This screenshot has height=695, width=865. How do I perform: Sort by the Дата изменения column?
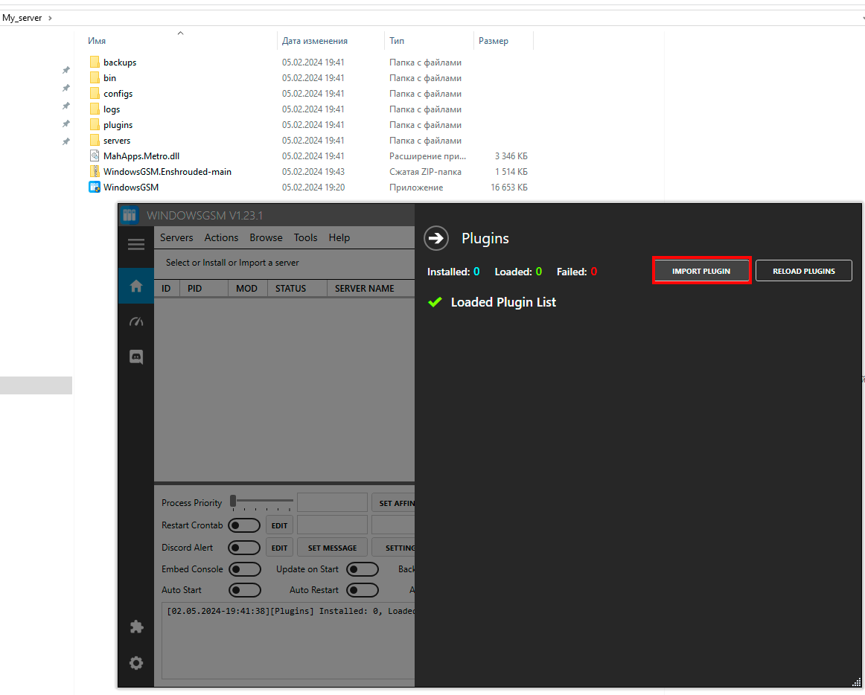314,41
